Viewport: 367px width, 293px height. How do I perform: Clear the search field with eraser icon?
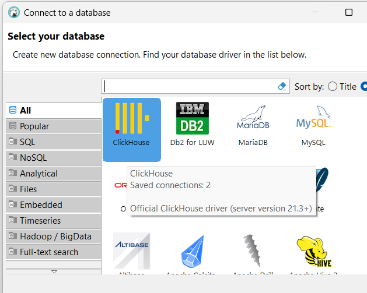point(282,86)
